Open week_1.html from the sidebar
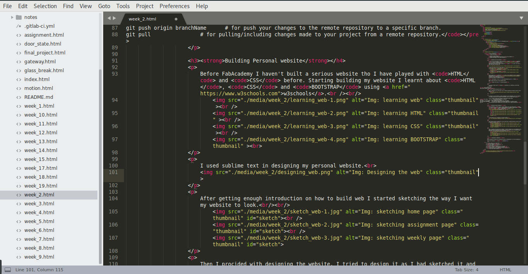528x274 pixels. click(x=39, y=106)
